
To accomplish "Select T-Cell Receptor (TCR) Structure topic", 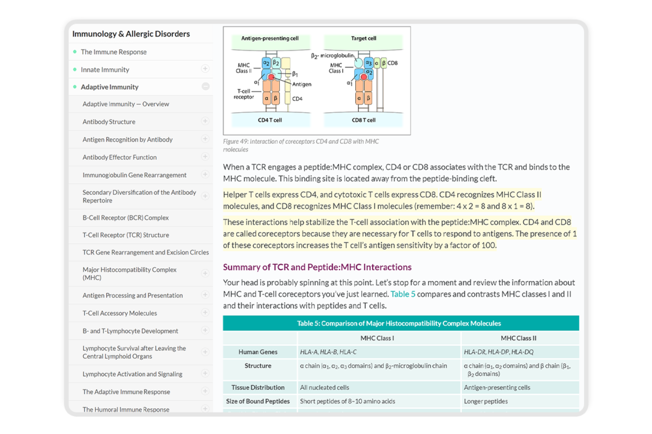I will point(126,235).
